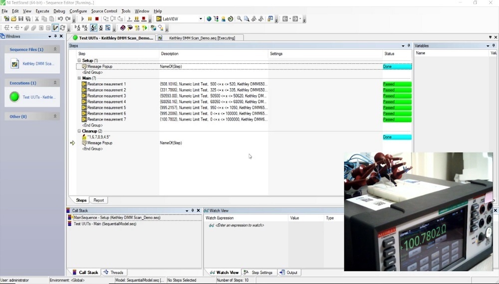Switch to the Report tab
The image size is (499, 284).
tap(99, 200)
